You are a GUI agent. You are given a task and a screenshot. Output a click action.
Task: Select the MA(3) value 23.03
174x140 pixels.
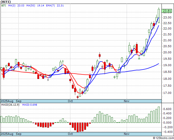(x=21, y=5)
